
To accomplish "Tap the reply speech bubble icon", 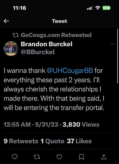I will pyautogui.click(x=14, y=157).
